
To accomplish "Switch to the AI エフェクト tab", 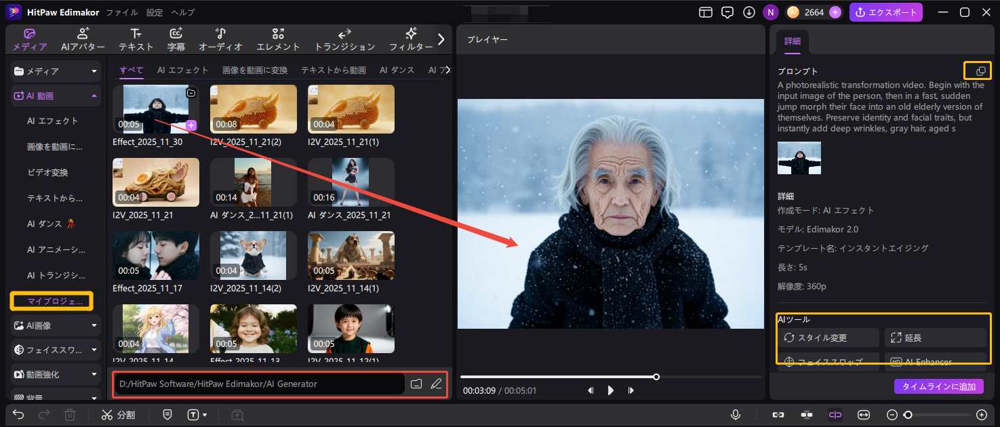I will [x=182, y=70].
